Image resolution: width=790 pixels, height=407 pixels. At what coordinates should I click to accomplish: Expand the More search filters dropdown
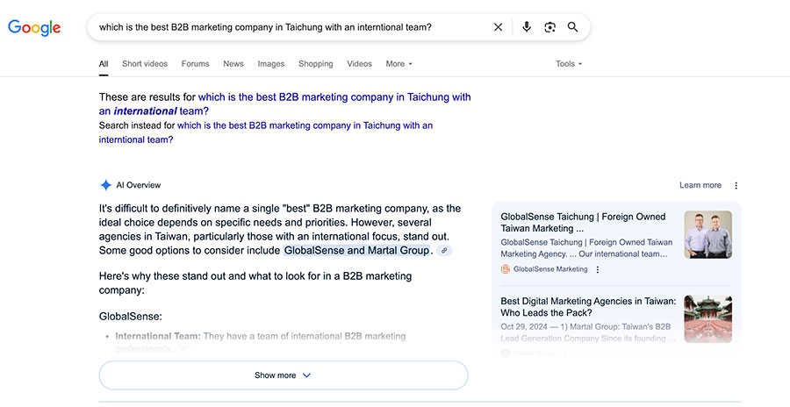pos(399,64)
